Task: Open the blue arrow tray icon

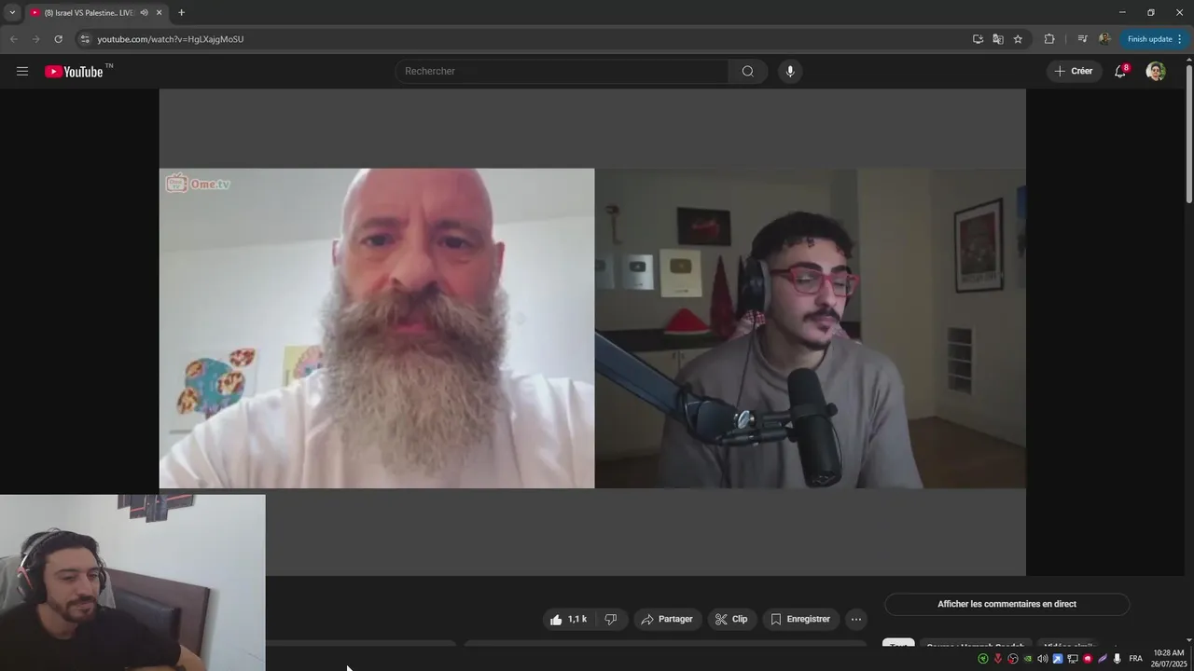Action: coord(1058,659)
